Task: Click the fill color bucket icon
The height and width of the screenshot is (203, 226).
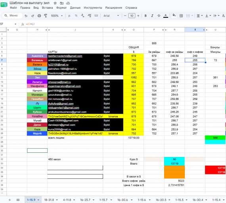Action: tap(174, 15)
